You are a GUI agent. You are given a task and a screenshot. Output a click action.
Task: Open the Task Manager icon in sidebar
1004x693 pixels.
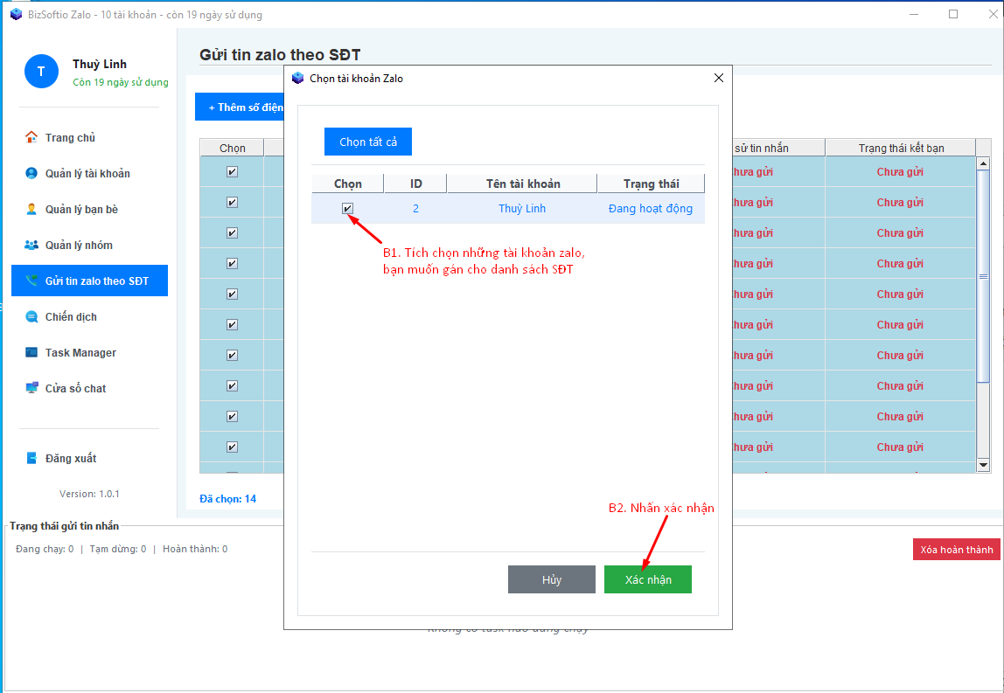tap(31, 352)
